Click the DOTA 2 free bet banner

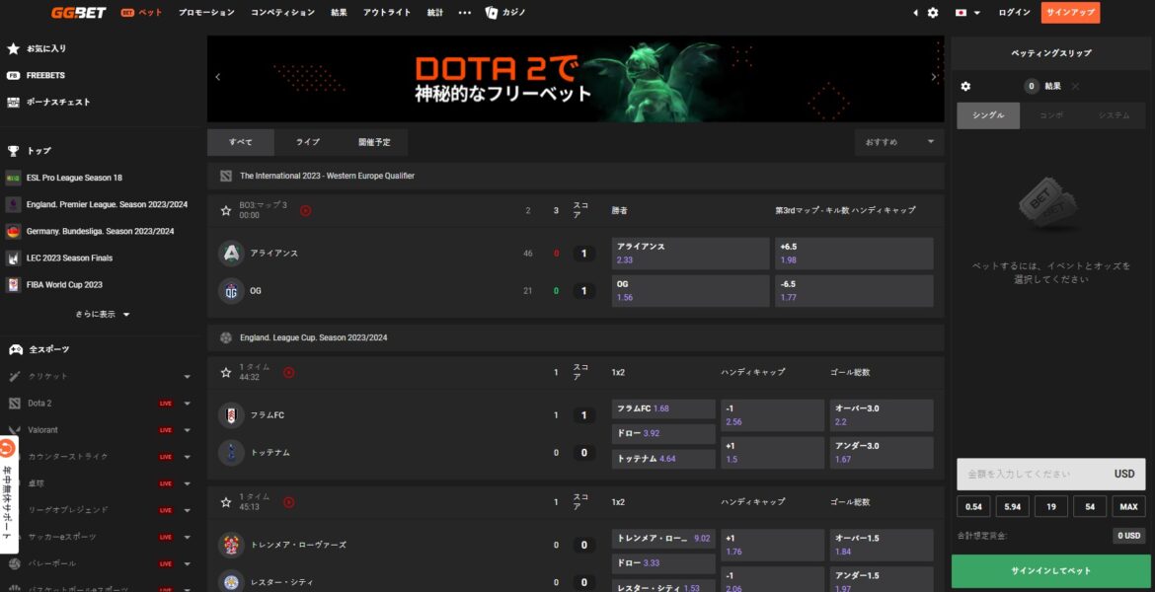(x=576, y=78)
